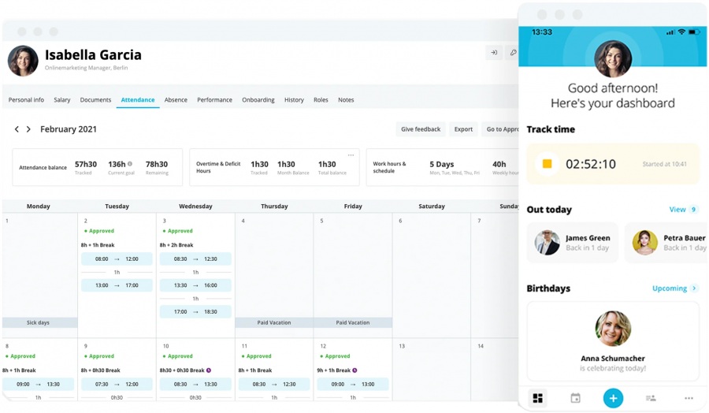Open the Onboarding tab
709x413 pixels.
(x=258, y=100)
